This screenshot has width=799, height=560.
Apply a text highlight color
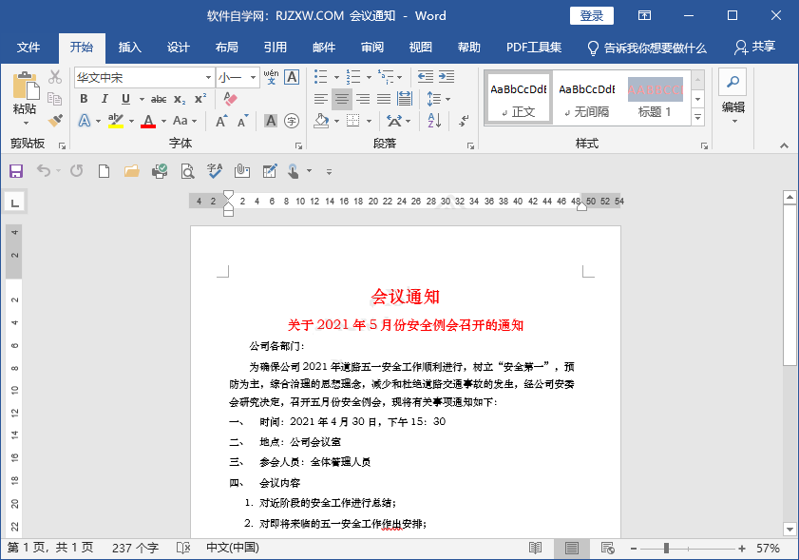coord(114,122)
